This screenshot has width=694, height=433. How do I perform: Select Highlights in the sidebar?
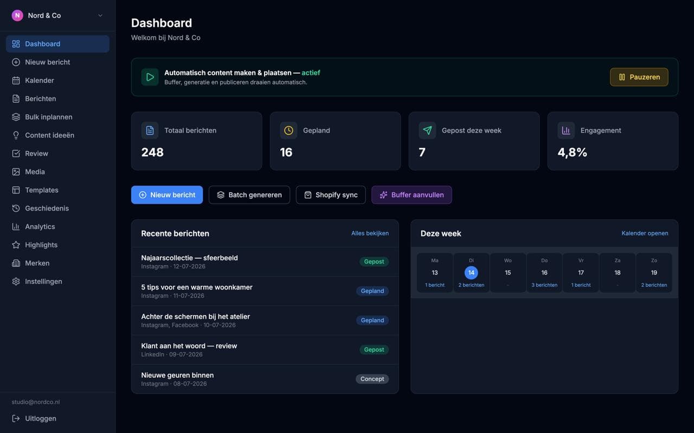57,245
